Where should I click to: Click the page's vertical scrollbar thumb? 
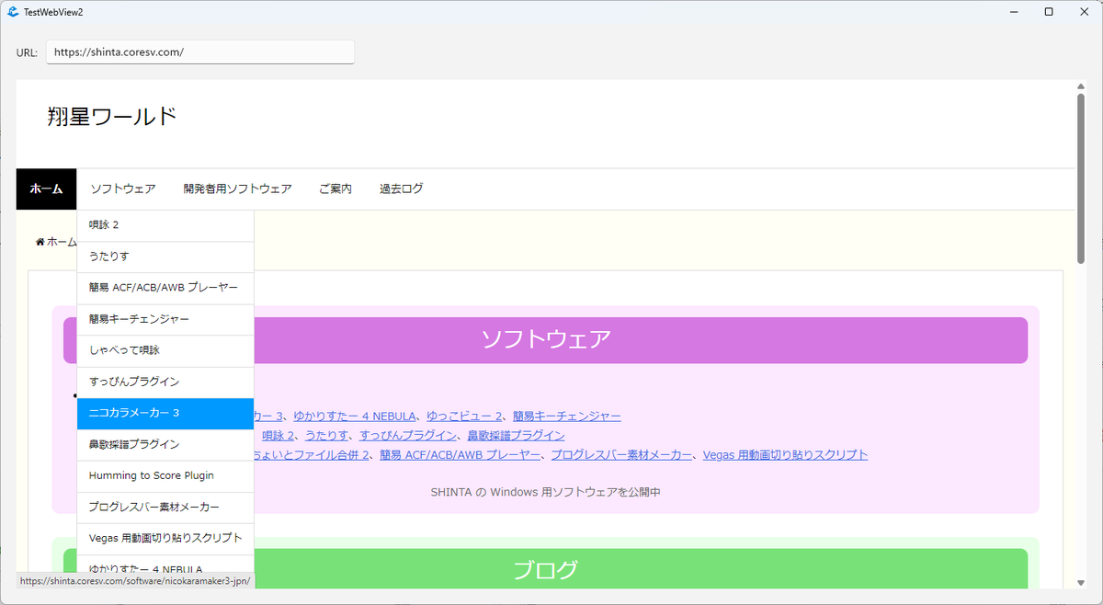(1082, 177)
